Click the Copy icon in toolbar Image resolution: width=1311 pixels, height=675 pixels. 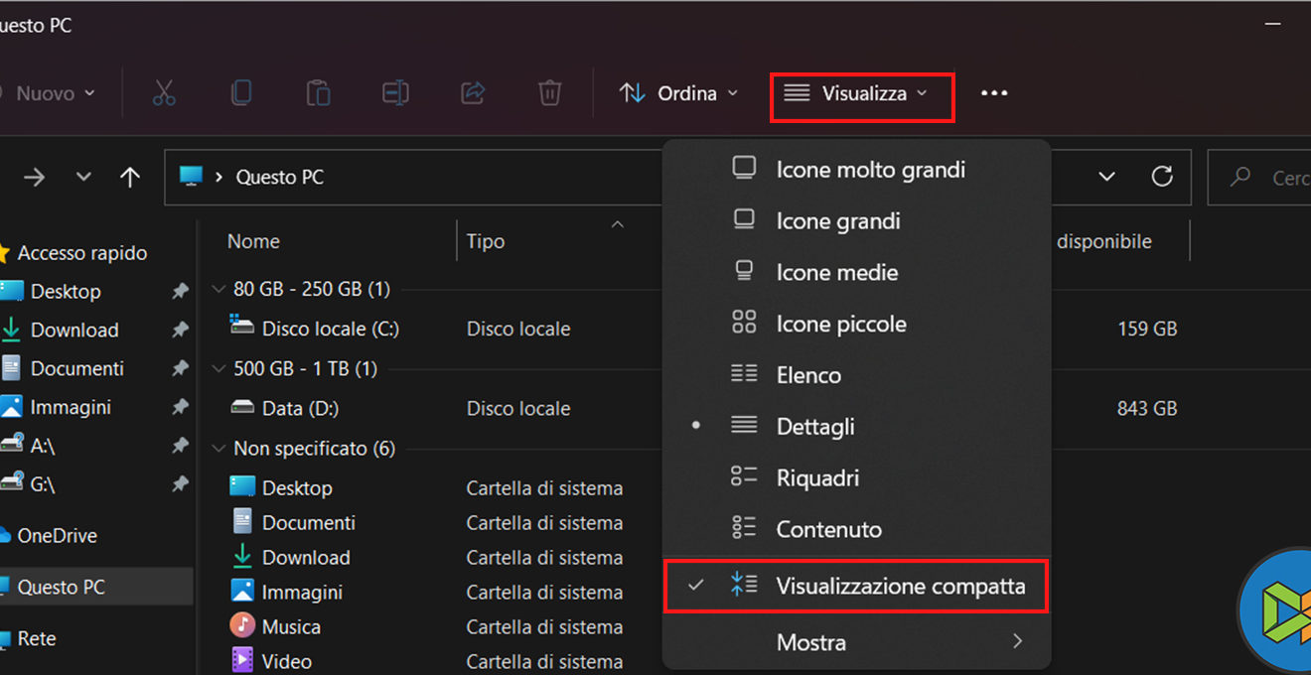pos(241,93)
